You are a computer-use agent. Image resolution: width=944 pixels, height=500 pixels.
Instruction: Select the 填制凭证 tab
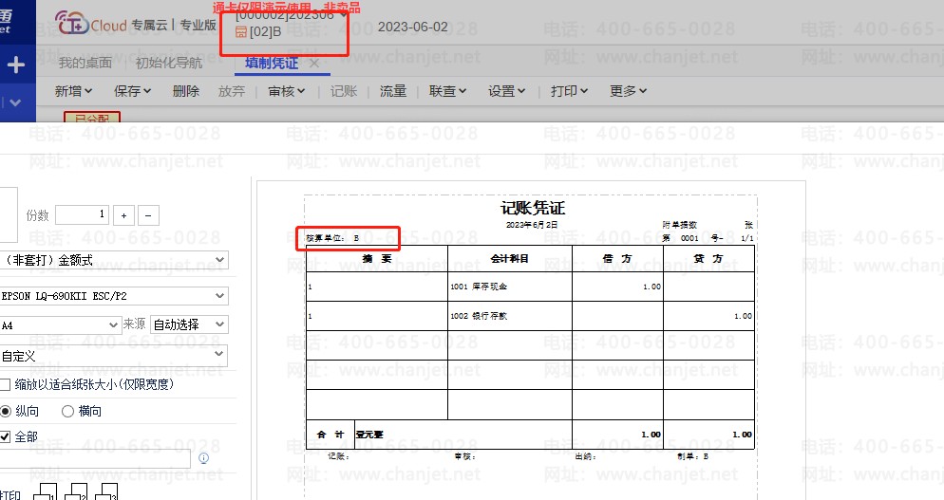pyautogui.click(x=272, y=63)
